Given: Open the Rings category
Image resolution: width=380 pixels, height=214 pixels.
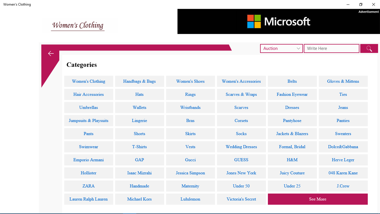Looking at the screenshot, I should point(191,95).
